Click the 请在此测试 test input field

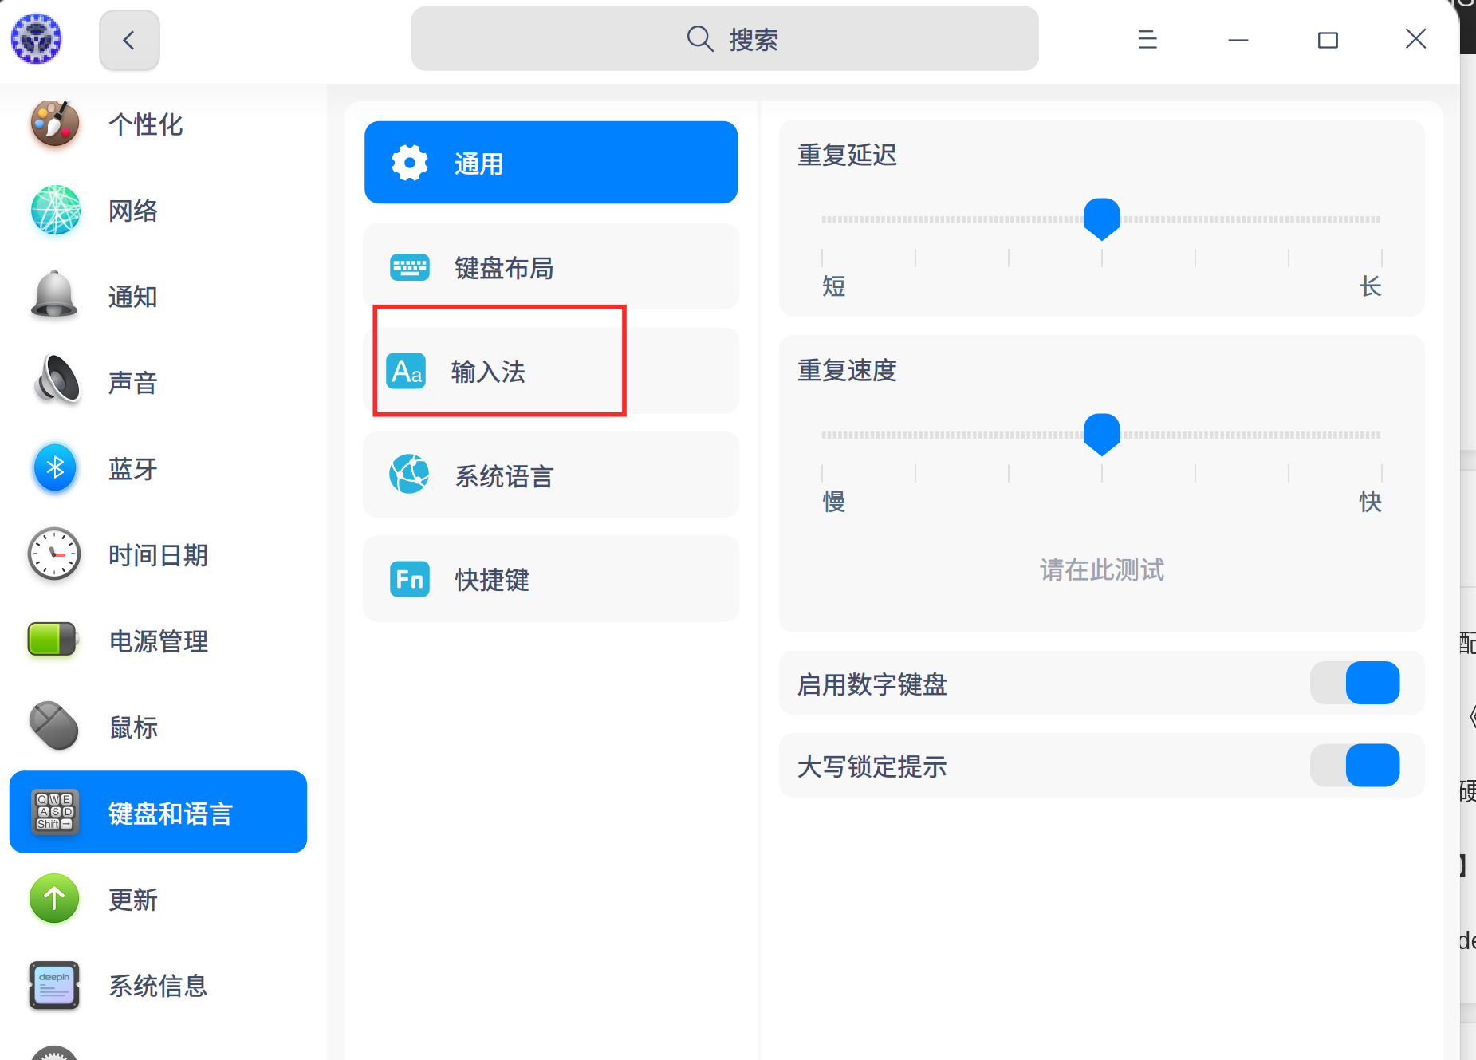click(x=1101, y=569)
